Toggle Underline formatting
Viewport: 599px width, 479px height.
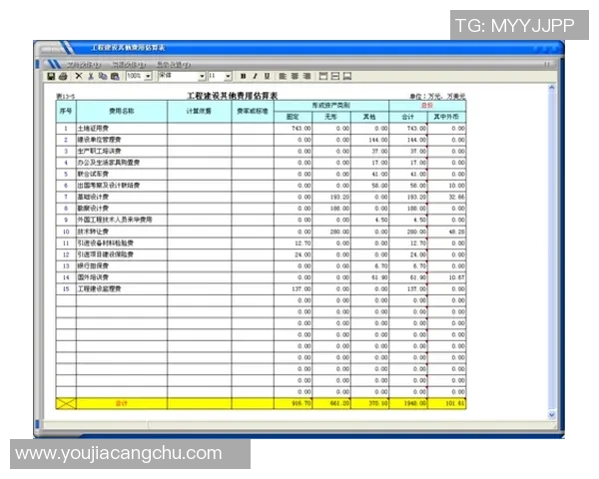pos(267,77)
